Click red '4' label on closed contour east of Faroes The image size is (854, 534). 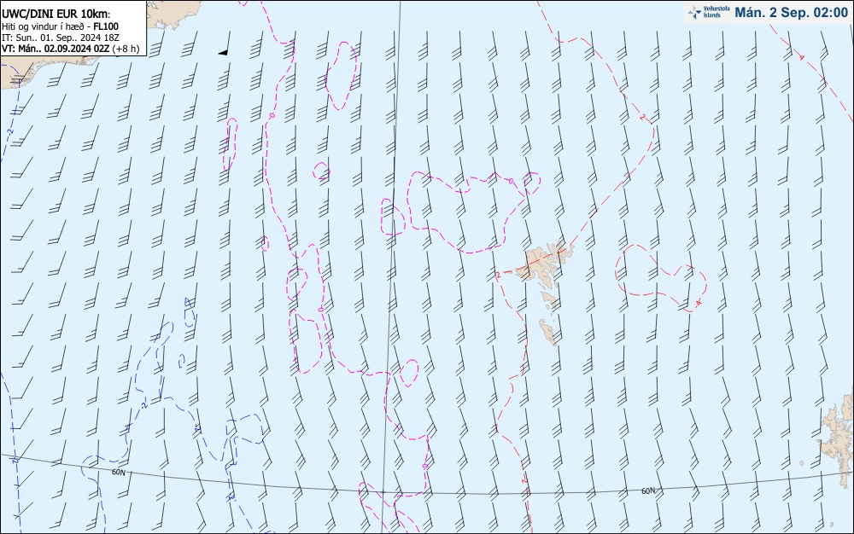pyautogui.click(x=699, y=303)
